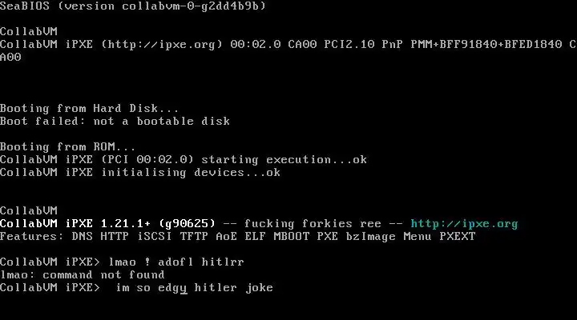Click the "lmao: command not found" error
Viewport: 577px width, 320px height.
[x=83, y=275]
